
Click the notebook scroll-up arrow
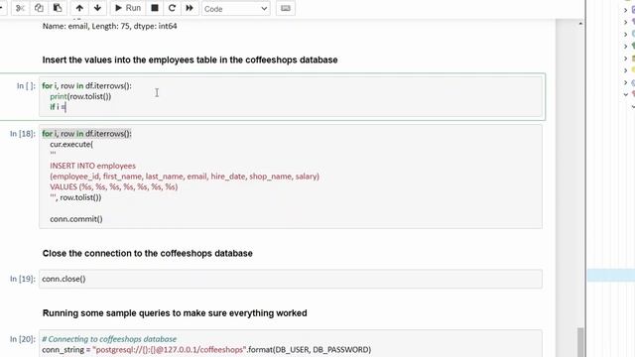(x=580, y=24)
